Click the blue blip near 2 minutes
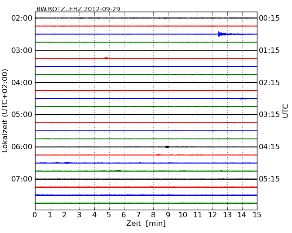The height and width of the screenshot is (233, 292). coord(66,163)
